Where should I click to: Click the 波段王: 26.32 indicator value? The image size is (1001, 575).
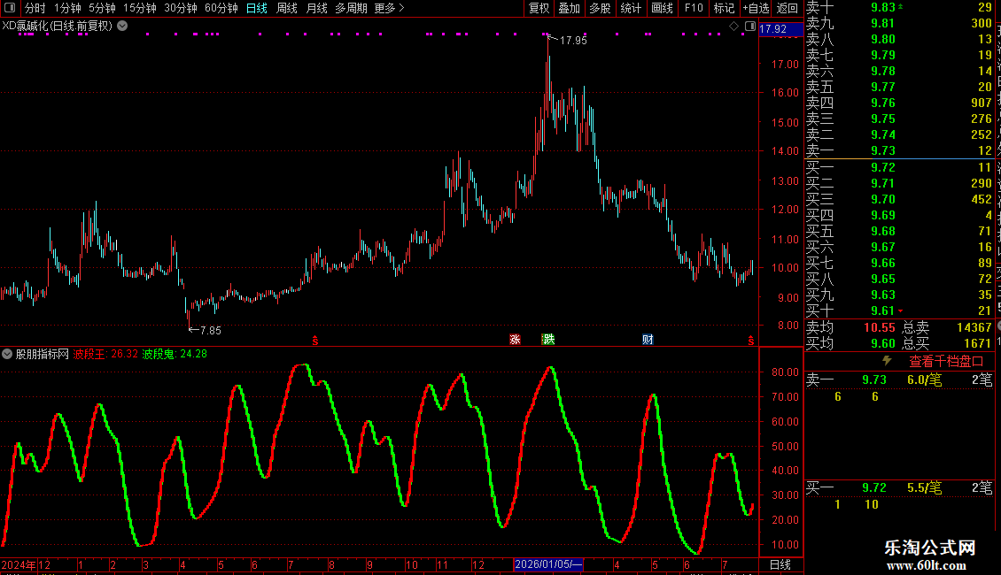tap(105, 354)
